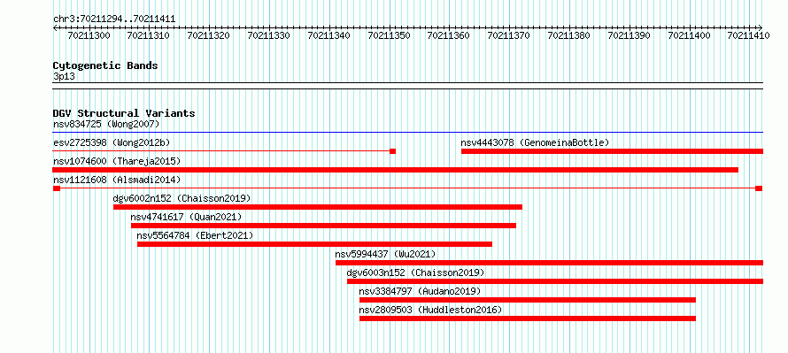Open nsv5564784 (Ebert2021) label

[195, 235]
